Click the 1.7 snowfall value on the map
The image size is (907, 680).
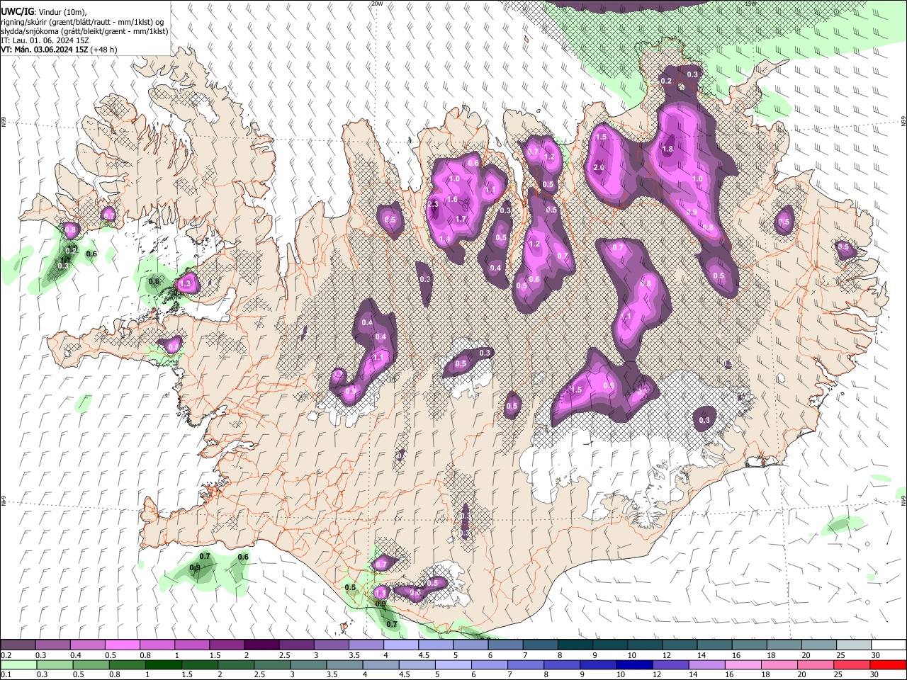461,219
